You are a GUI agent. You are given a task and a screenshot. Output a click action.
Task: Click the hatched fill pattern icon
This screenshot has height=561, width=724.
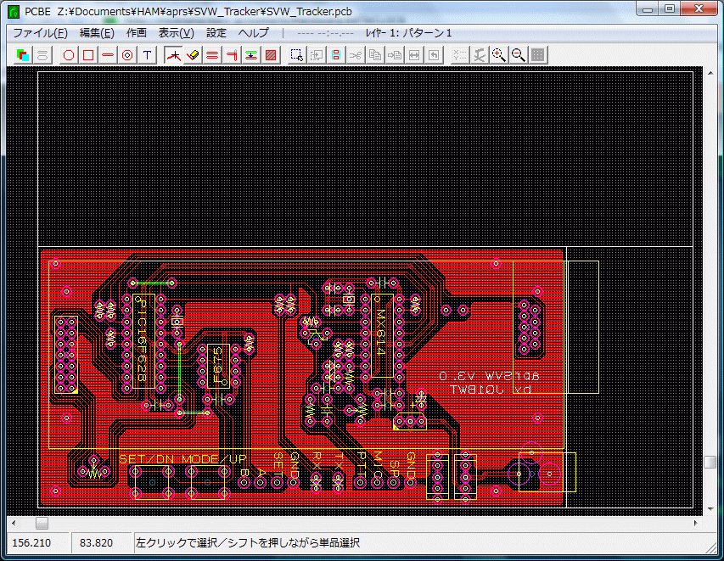click(271, 55)
